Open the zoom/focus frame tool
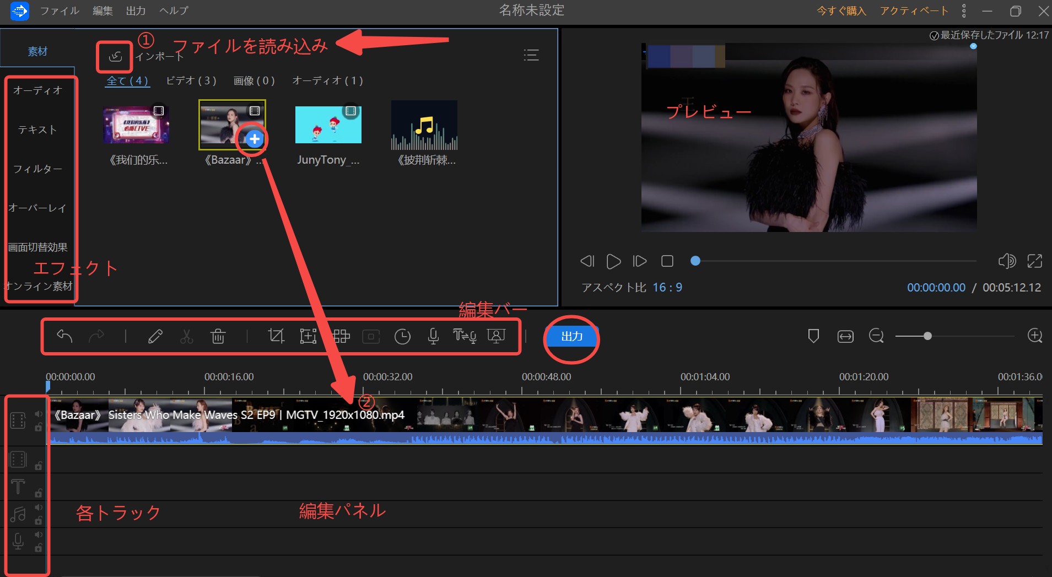This screenshot has width=1052, height=577. 308,336
